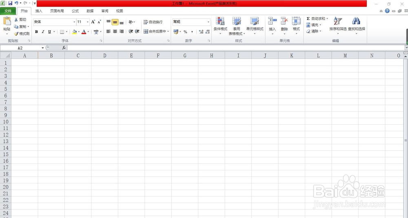
Task: Decrease decimal places
Action: pos(207,32)
